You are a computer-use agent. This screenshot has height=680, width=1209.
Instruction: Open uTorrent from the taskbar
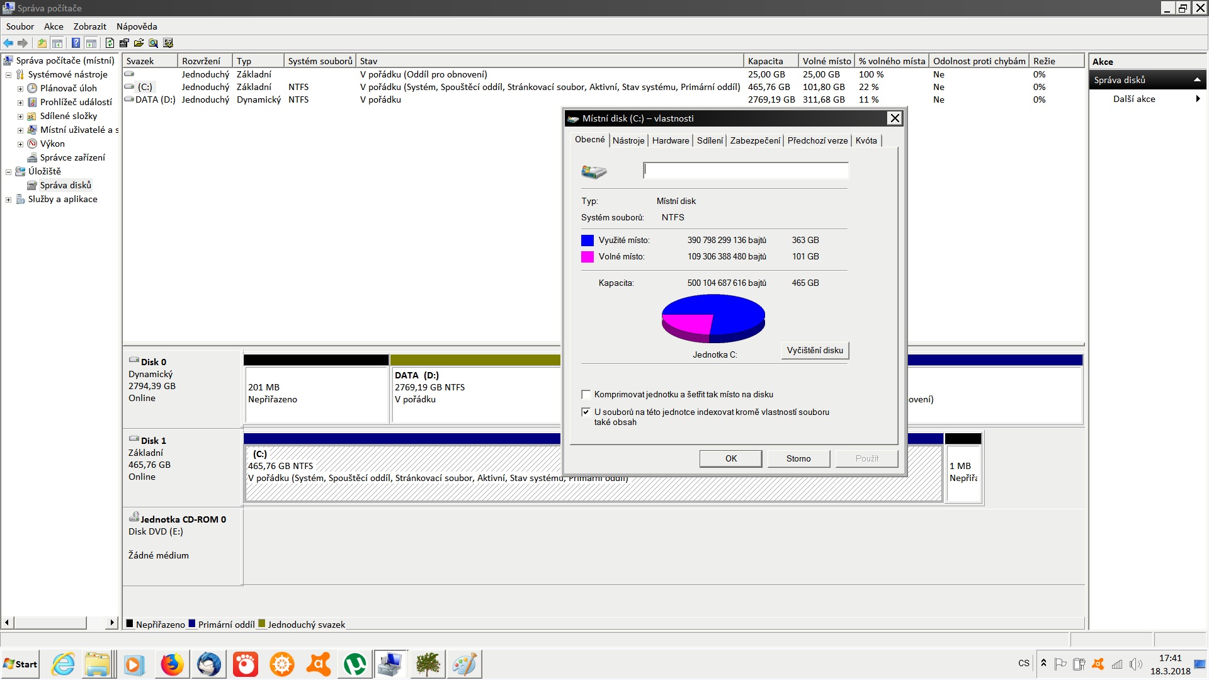pos(355,664)
